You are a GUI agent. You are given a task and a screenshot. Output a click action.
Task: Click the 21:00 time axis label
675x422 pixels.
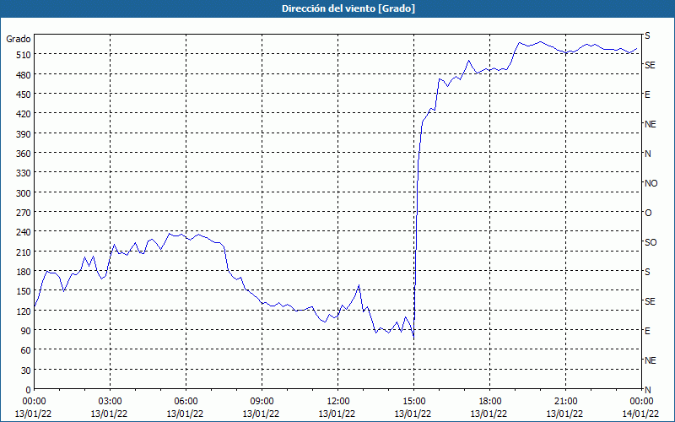[565, 402]
